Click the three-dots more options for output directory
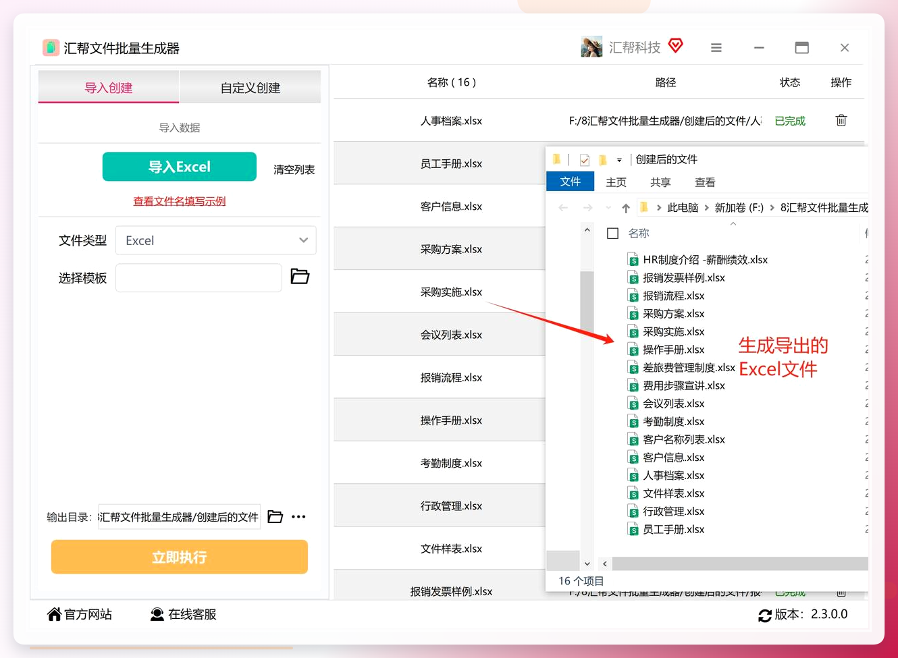Image resolution: width=898 pixels, height=658 pixels. point(298,517)
